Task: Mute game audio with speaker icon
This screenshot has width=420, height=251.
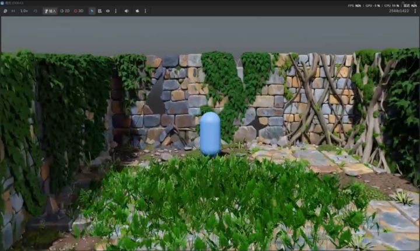Action: pos(127,11)
